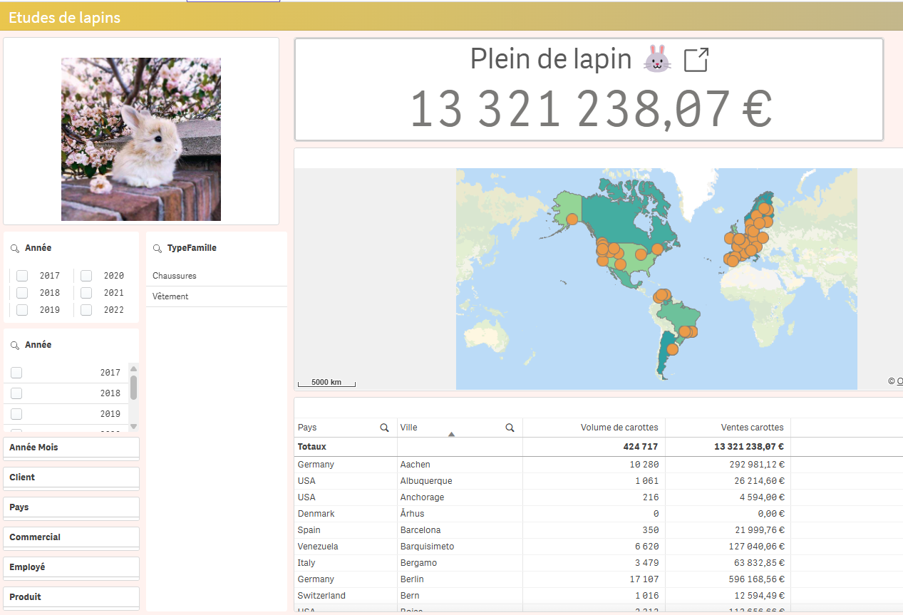Expand the Produit filter
Image resolution: width=903 pixels, height=615 pixels.
(x=71, y=597)
